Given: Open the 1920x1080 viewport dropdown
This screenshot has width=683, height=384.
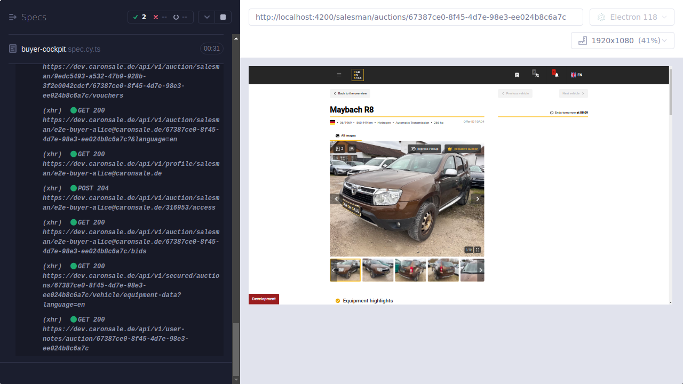Looking at the screenshot, I should click(622, 40).
